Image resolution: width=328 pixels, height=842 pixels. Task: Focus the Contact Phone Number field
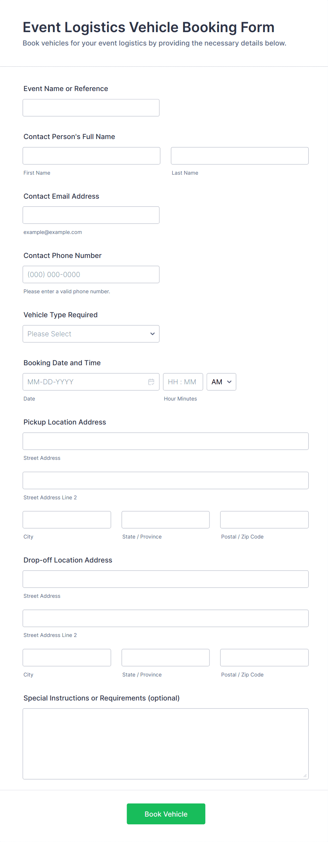(91, 274)
